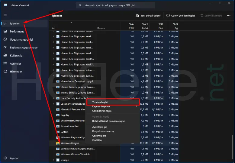The image size is (235, 163).
Task: Open the hamburger navigation menu
Action: click(x=5, y=15)
